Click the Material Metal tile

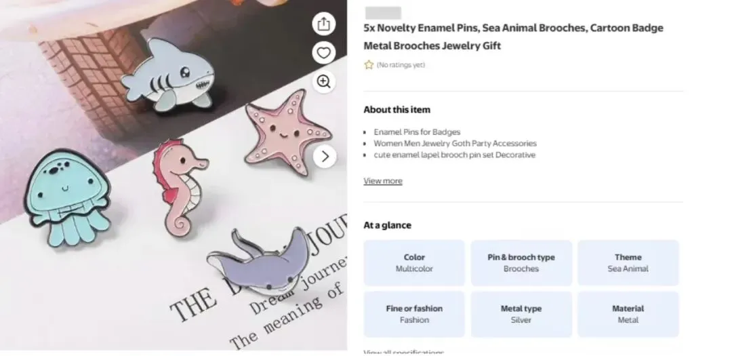coord(628,314)
